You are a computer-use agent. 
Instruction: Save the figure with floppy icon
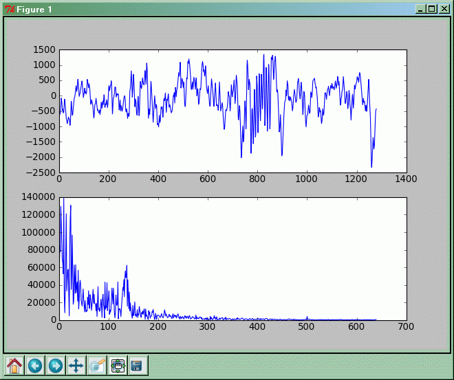pyautogui.click(x=137, y=366)
